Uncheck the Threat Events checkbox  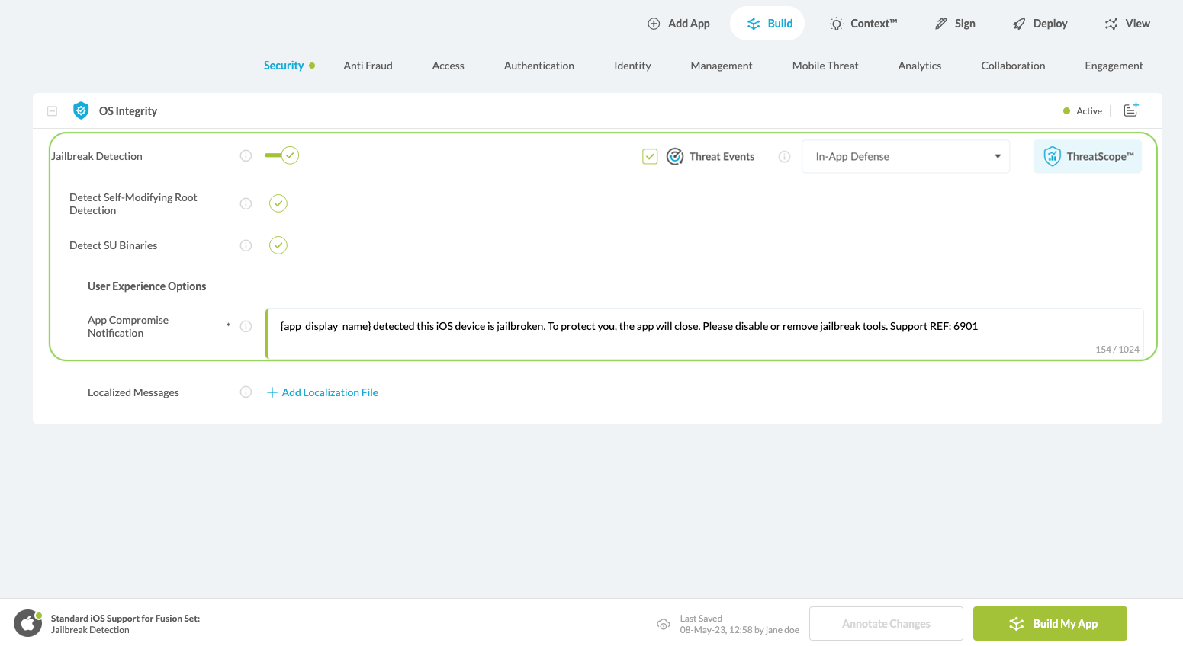pos(650,157)
